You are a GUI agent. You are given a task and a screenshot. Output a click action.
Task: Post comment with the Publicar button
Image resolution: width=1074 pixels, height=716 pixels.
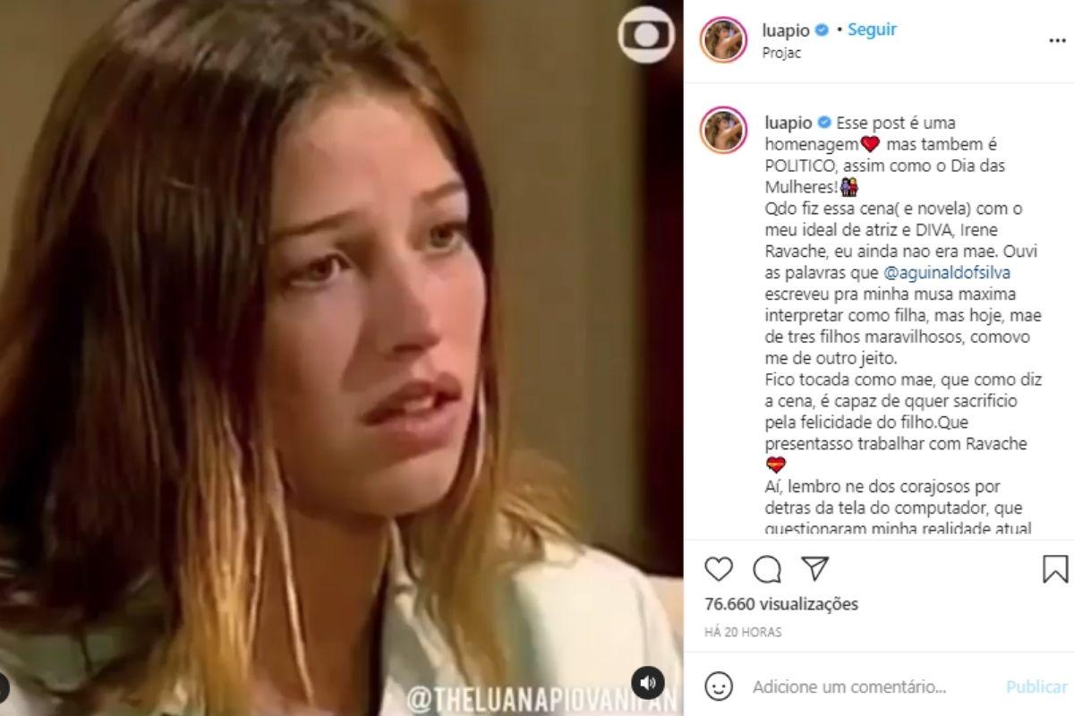1037,687
